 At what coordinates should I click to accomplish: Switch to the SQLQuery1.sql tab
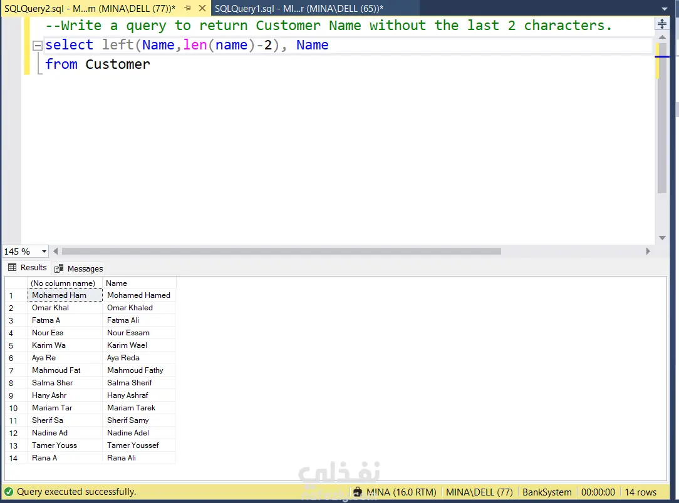tap(299, 8)
